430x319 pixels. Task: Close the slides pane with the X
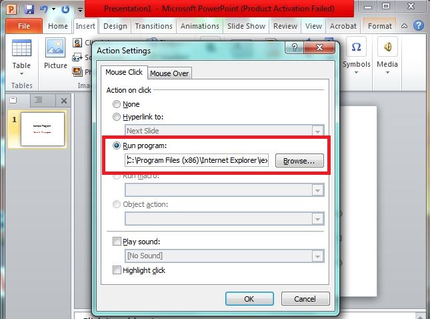(64, 101)
